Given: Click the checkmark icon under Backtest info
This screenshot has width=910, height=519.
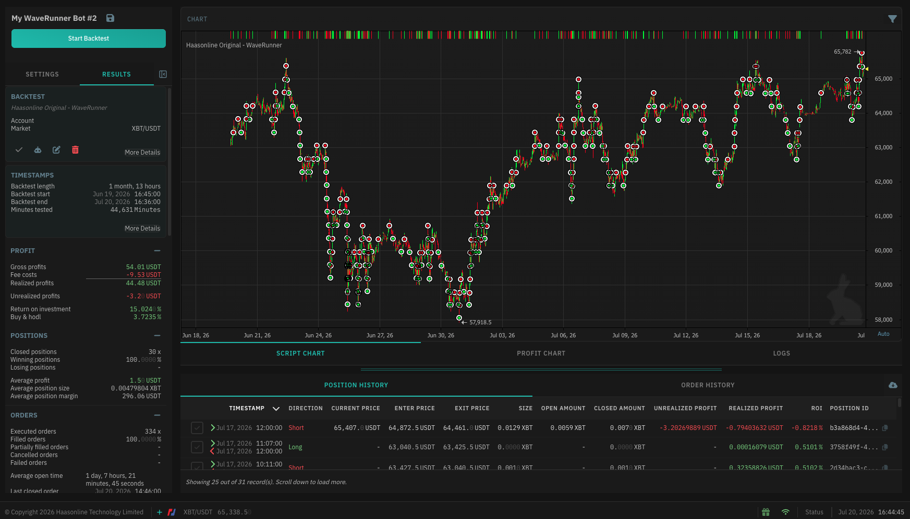Looking at the screenshot, I should (x=19, y=150).
